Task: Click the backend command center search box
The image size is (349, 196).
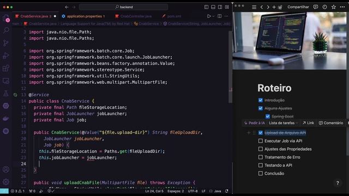Action: [124, 7]
